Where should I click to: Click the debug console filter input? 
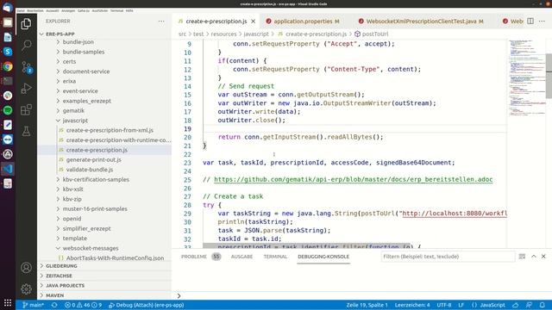(448, 257)
